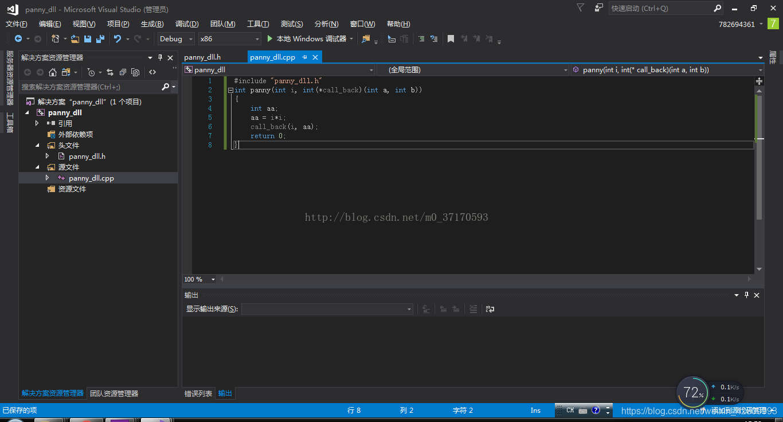Click the 782694361 account name
The height and width of the screenshot is (422, 783).
pyautogui.click(x=737, y=24)
